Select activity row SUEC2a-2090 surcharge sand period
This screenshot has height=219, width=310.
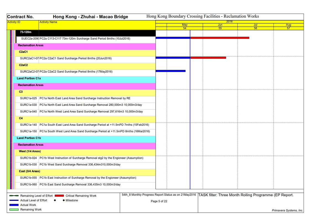click(86, 39)
